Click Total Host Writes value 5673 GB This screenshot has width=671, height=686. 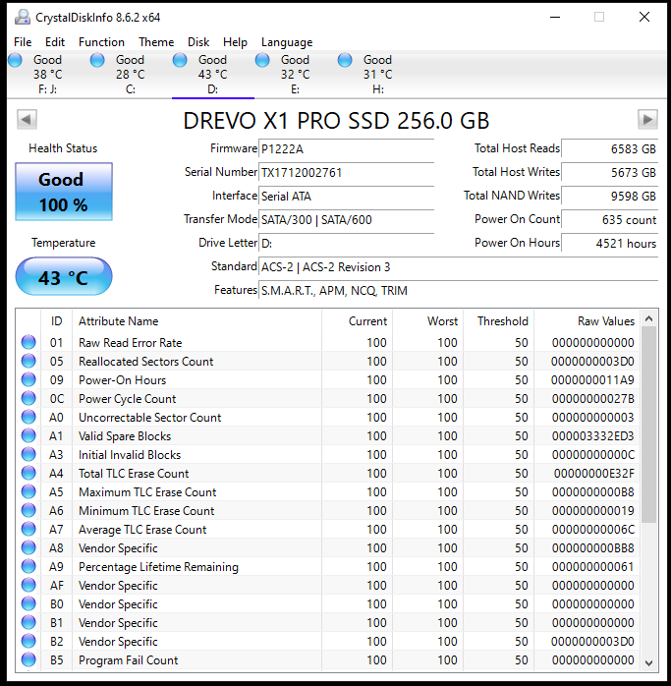[610, 173]
